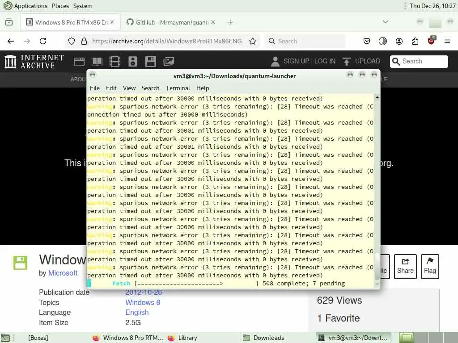Open the terminal Help menu
The height and width of the screenshot is (343, 458).
coord(203,88)
